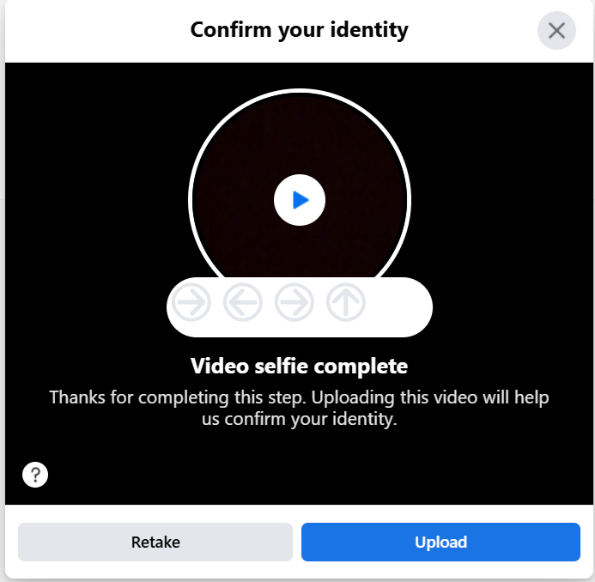
Task: Close the Confirm your identity dialog
Action: 556,30
